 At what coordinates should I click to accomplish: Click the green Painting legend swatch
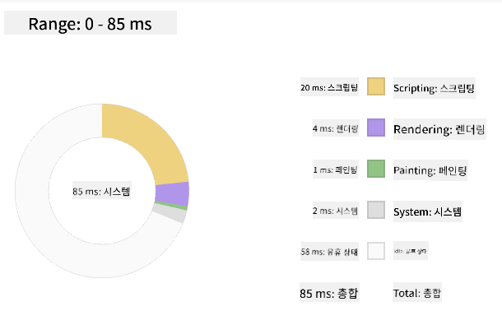[376, 169]
